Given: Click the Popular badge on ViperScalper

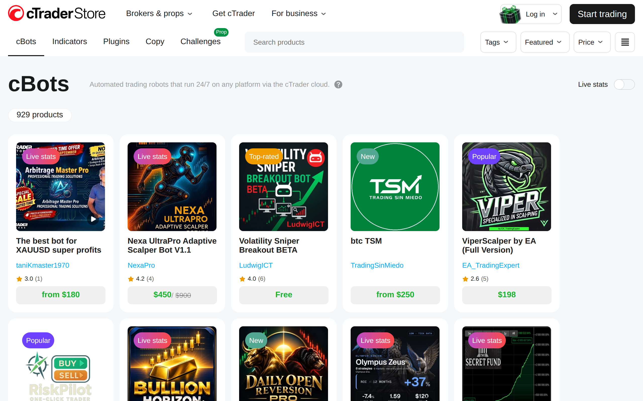Looking at the screenshot, I should [x=484, y=156].
